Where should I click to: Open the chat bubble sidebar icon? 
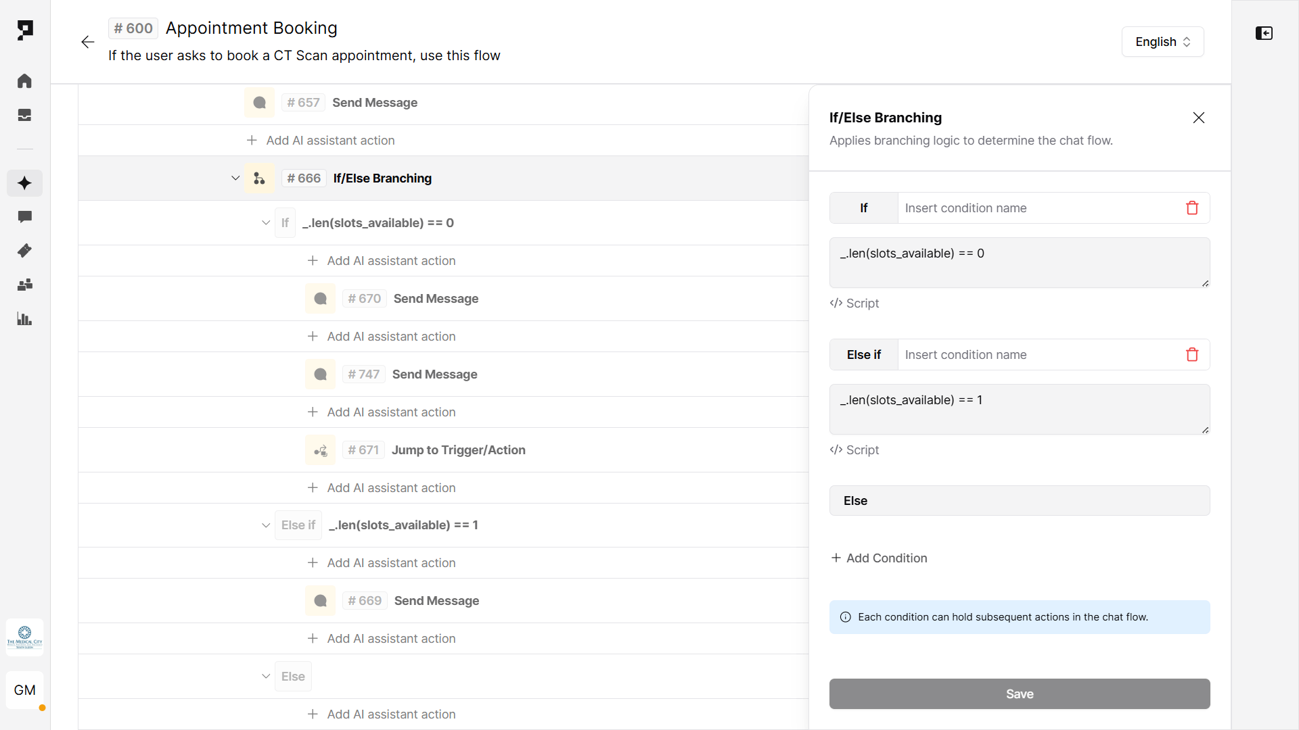pyautogui.click(x=24, y=217)
